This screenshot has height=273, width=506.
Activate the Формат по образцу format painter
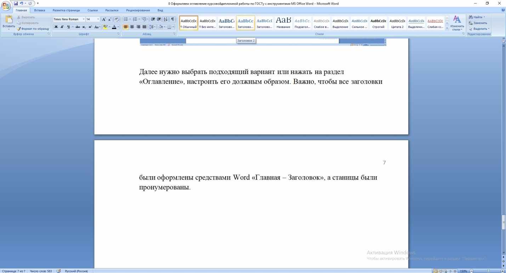coord(33,28)
